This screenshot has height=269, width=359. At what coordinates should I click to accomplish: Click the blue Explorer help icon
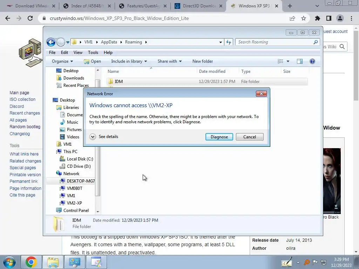coord(312,61)
